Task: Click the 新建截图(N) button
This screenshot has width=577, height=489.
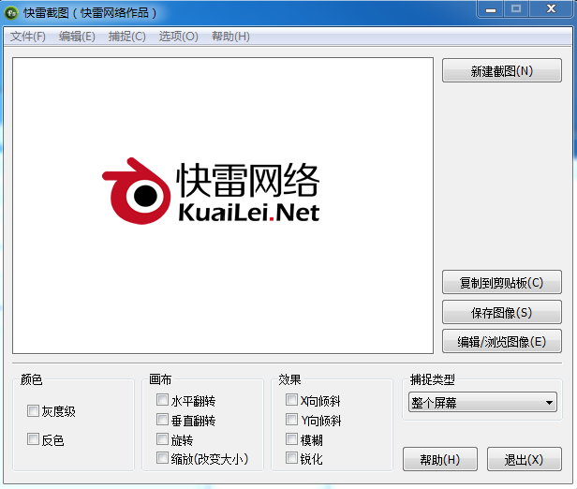Action: [x=501, y=70]
